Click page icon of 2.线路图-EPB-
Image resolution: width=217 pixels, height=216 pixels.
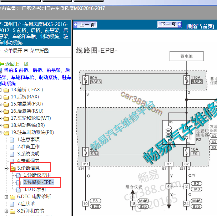coord(19,183)
